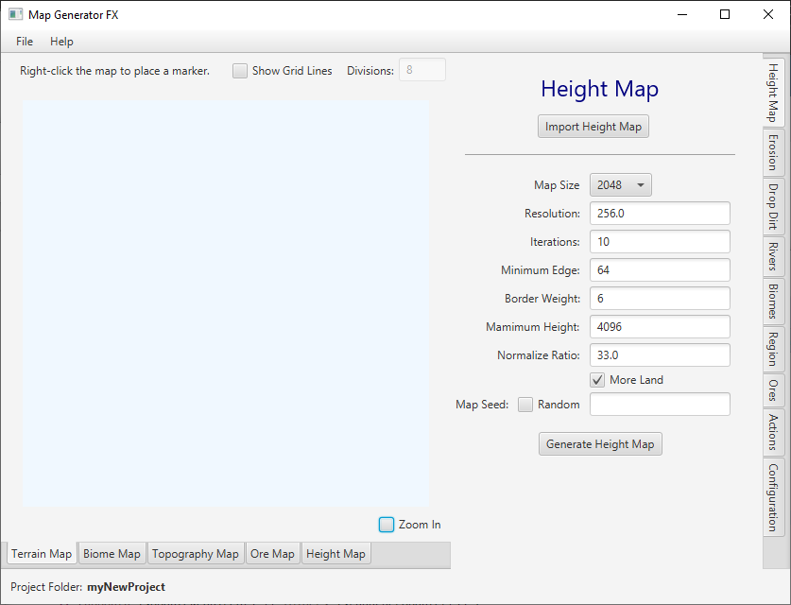Image resolution: width=791 pixels, height=605 pixels.
Task: Uncheck the More Land option
Action: coord(597,380)
